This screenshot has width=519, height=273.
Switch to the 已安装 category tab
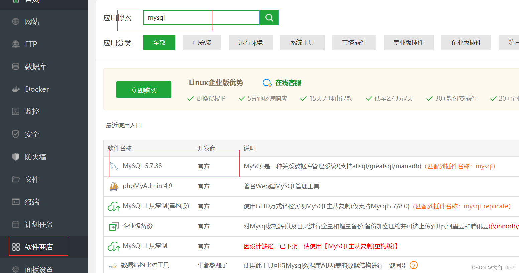pyautogui.click(x=202, y=43)
